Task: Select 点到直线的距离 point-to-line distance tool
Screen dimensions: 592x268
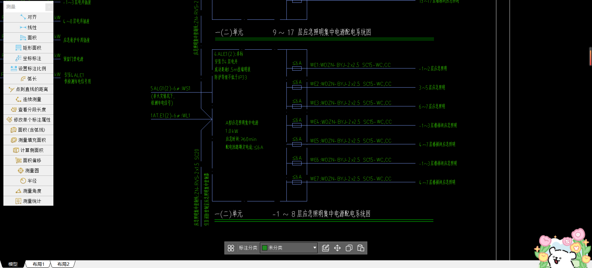Action: [28, 89]
